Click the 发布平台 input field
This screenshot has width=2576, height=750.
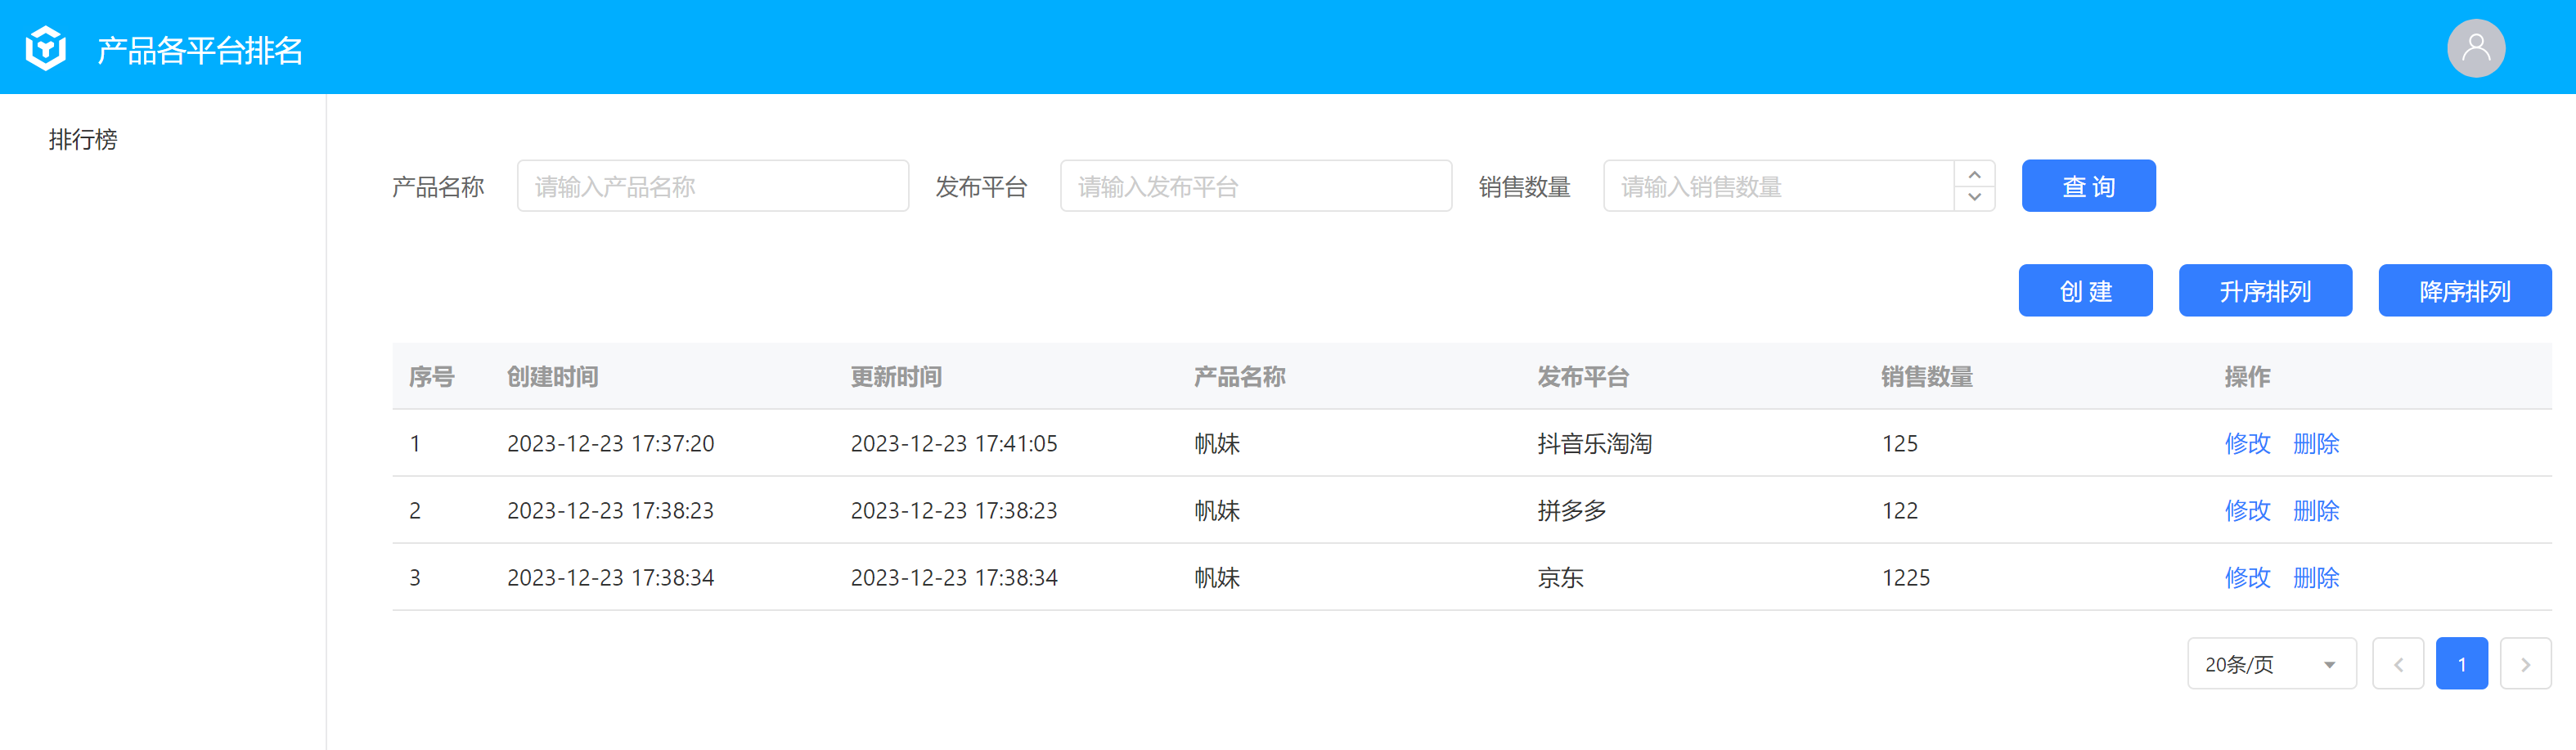coord(1255,185)
